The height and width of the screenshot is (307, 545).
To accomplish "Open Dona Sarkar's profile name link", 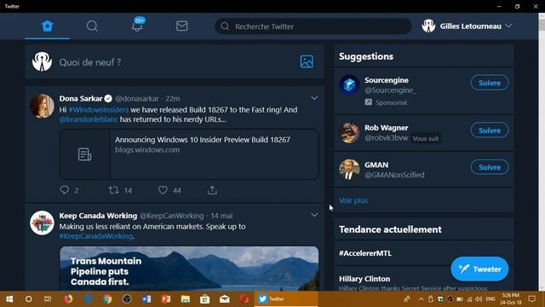I will pyautogui.click(x=81, y=99).
